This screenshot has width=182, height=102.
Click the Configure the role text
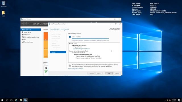[x=77, y=47]
